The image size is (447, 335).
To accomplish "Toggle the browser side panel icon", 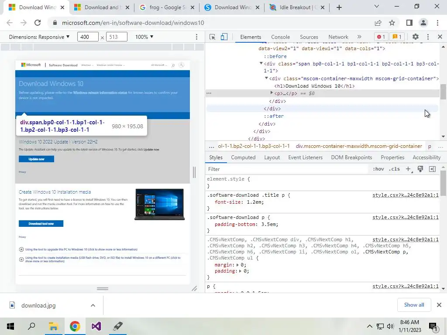I will click(x=409, y=23).
